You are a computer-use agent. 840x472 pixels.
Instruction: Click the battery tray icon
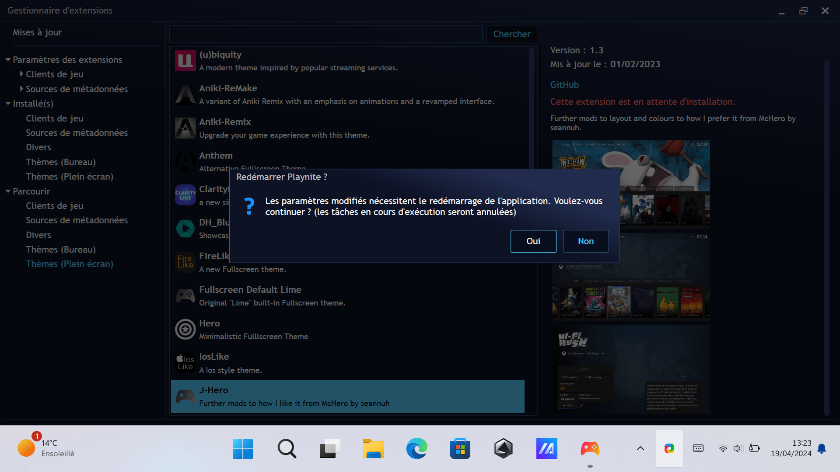pyautogui.click(x=754, y=448)
